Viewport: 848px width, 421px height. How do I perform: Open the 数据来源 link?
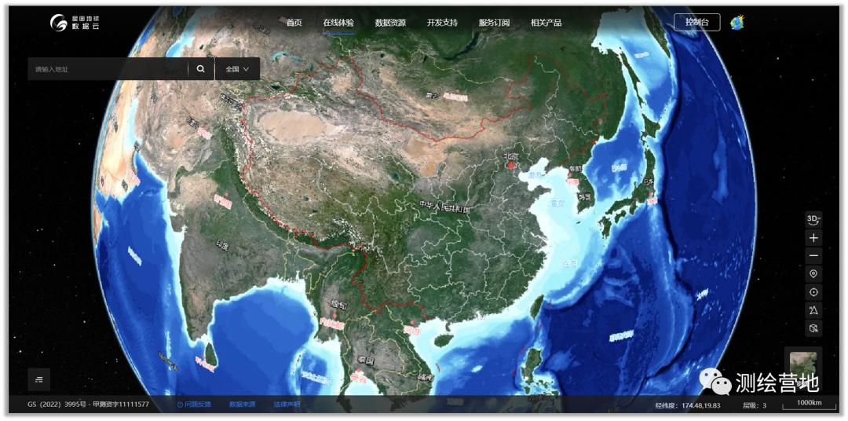click(x=243, y=405)
